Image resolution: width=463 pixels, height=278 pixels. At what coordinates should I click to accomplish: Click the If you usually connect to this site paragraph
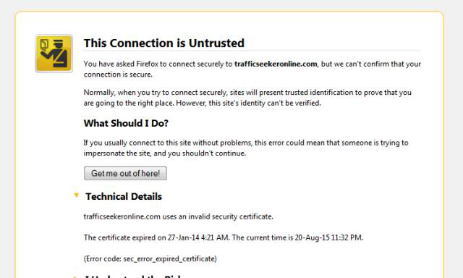tap(246, 148)
